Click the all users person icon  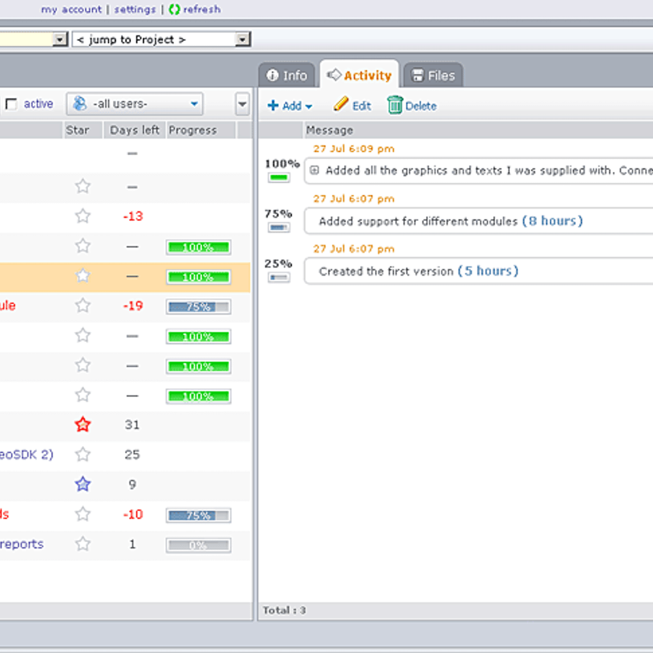(80, 103)
